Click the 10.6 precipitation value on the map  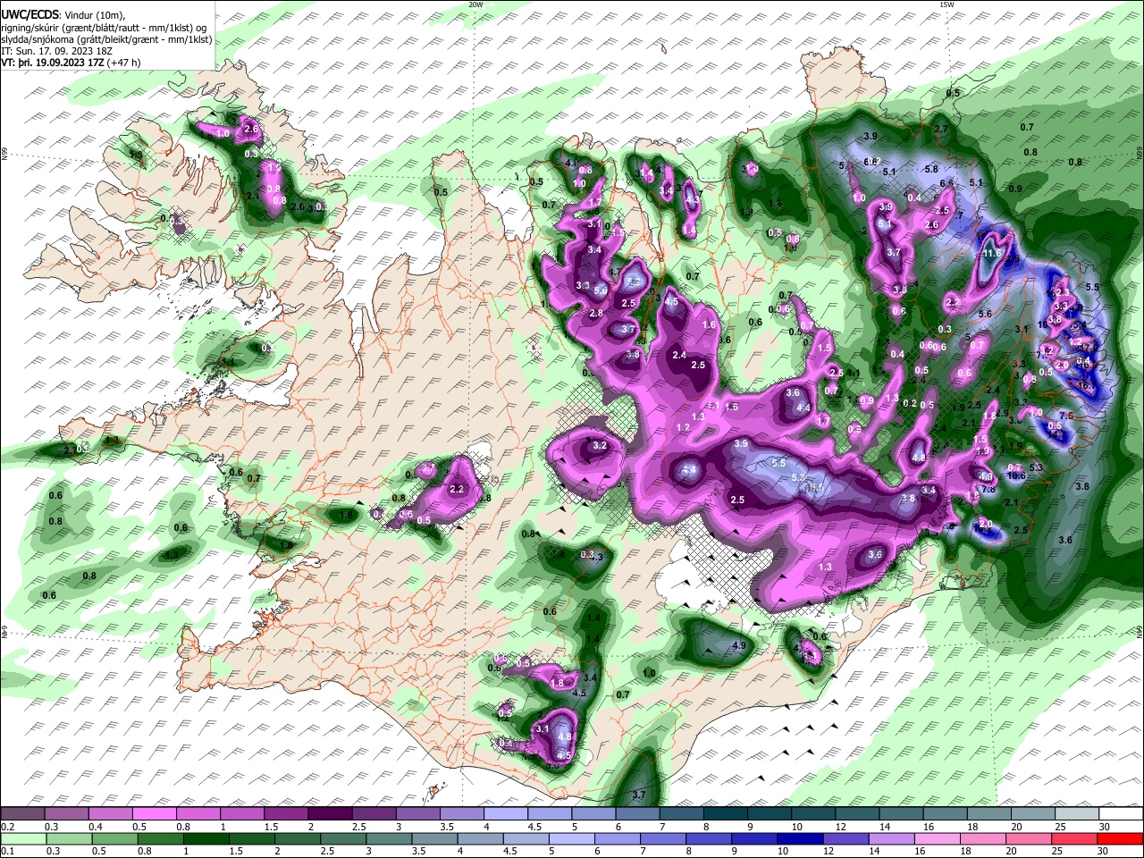coord(1016,476)
